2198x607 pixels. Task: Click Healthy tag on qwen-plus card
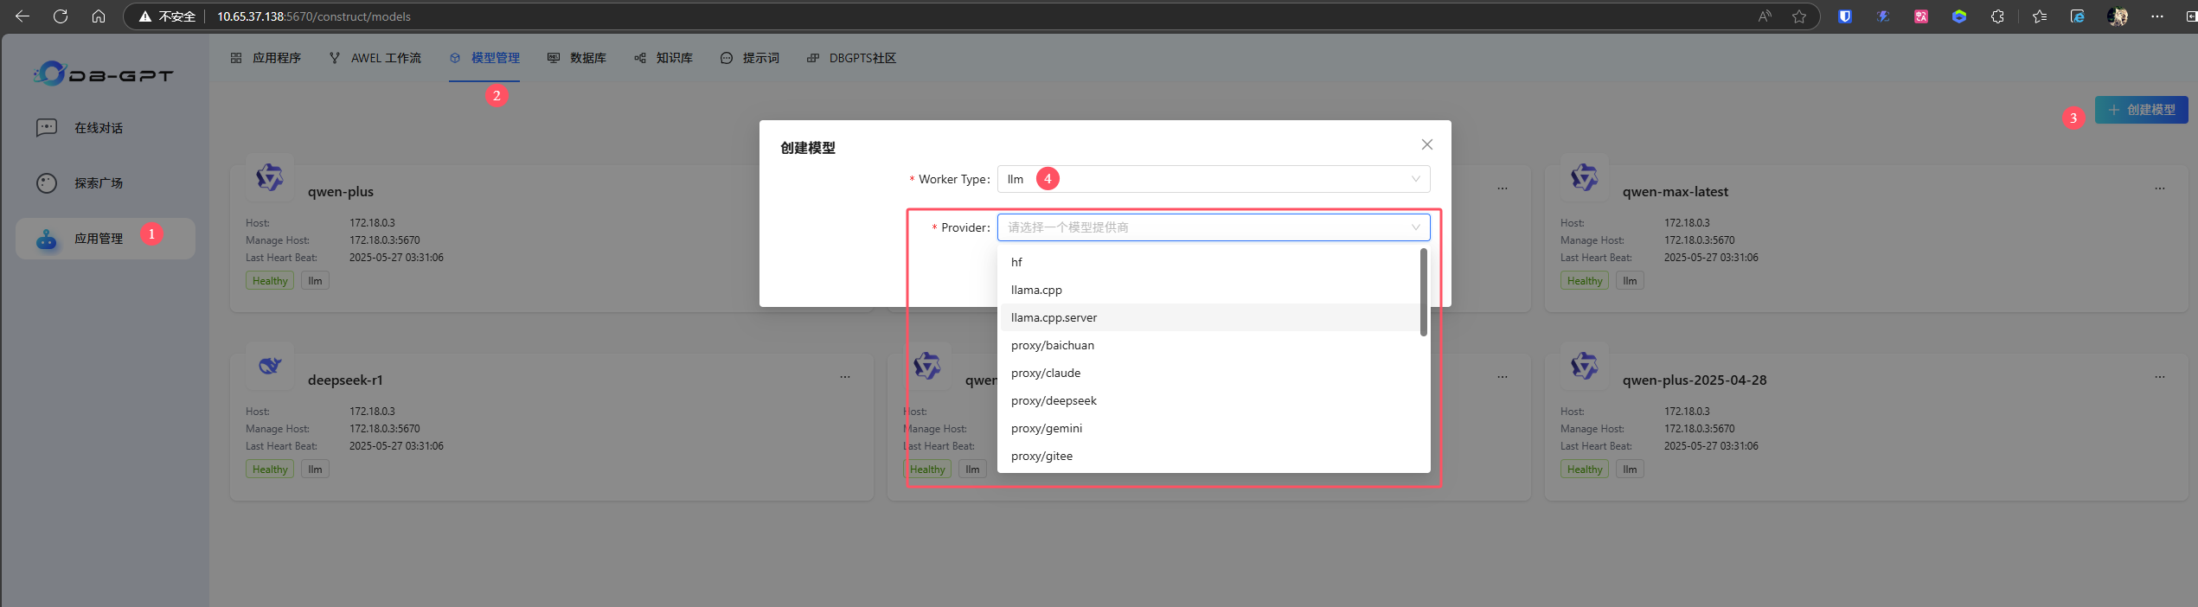coord(270,281)
